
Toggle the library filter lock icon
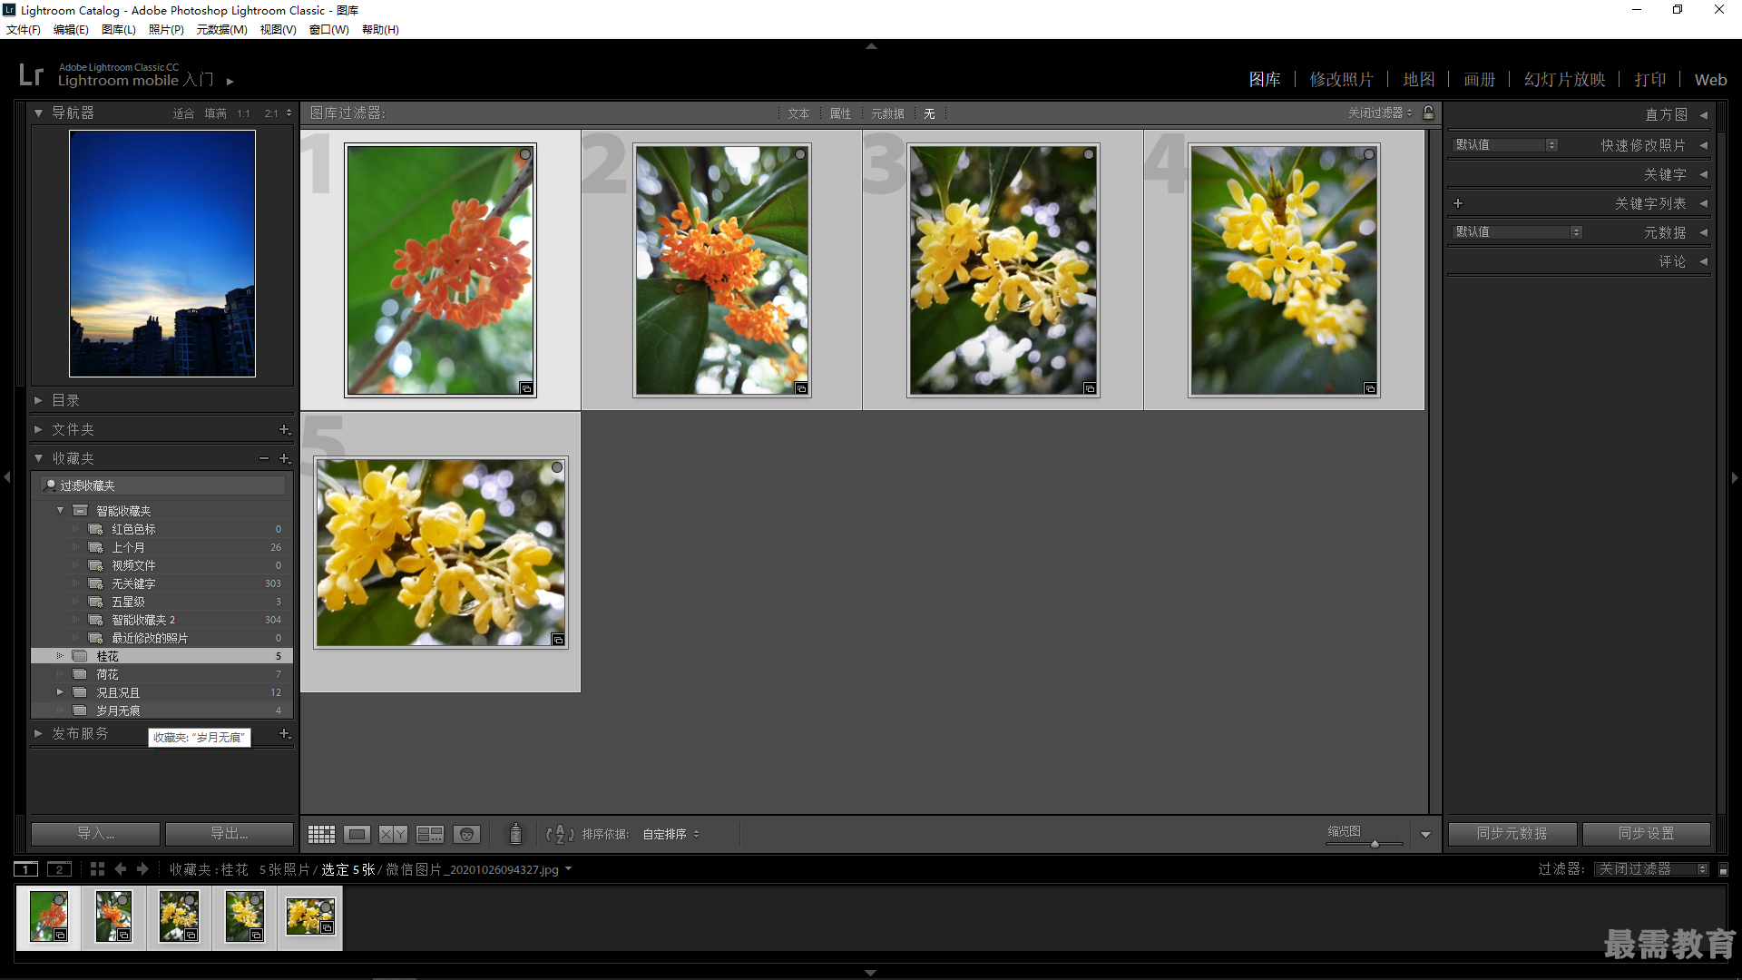(1429, 113)
